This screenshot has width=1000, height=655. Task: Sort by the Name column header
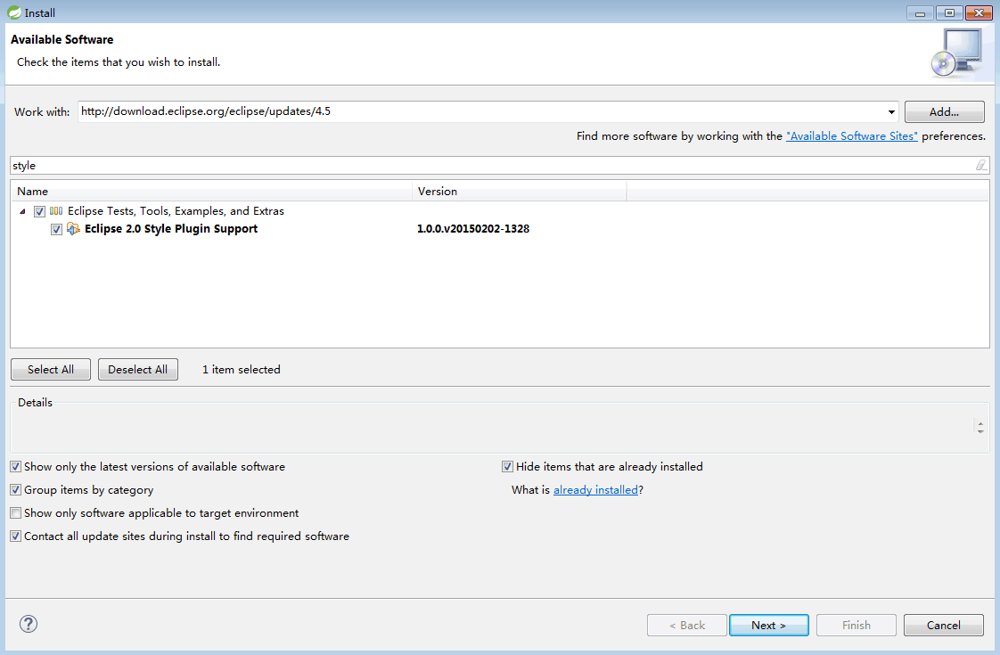(x=211, y=192)
